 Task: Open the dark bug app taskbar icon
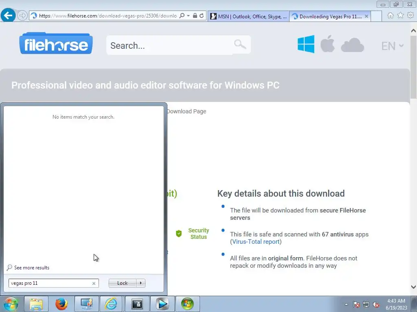point(137,304)
